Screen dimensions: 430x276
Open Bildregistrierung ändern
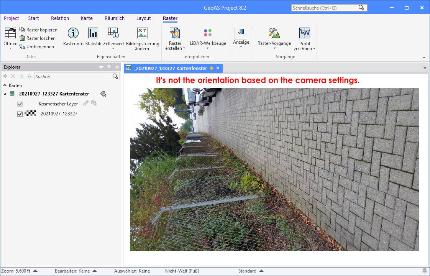pyautogui.click(x=143, y=39)
